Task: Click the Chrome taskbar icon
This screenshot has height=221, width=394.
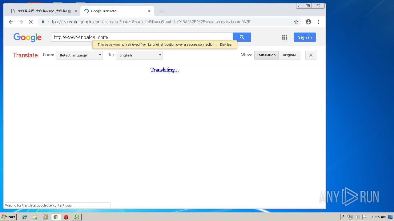Action: (55, 217)
